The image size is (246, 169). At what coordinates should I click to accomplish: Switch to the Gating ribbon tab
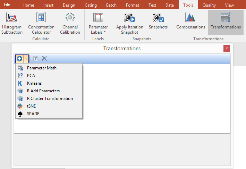91,5
